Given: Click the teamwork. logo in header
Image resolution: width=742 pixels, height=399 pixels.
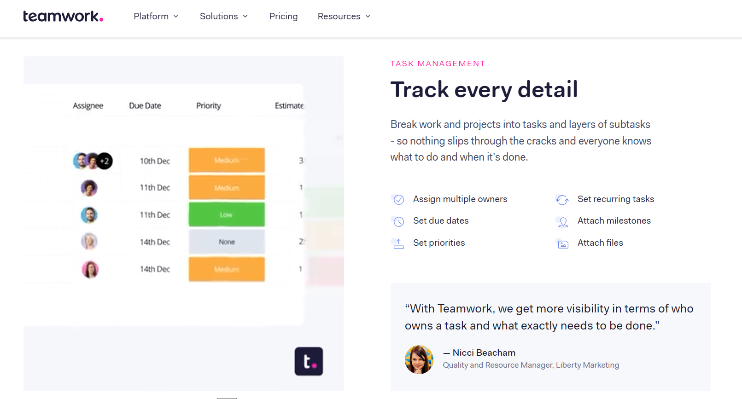Looking at the screenshot, I should (x=63, y=16).
